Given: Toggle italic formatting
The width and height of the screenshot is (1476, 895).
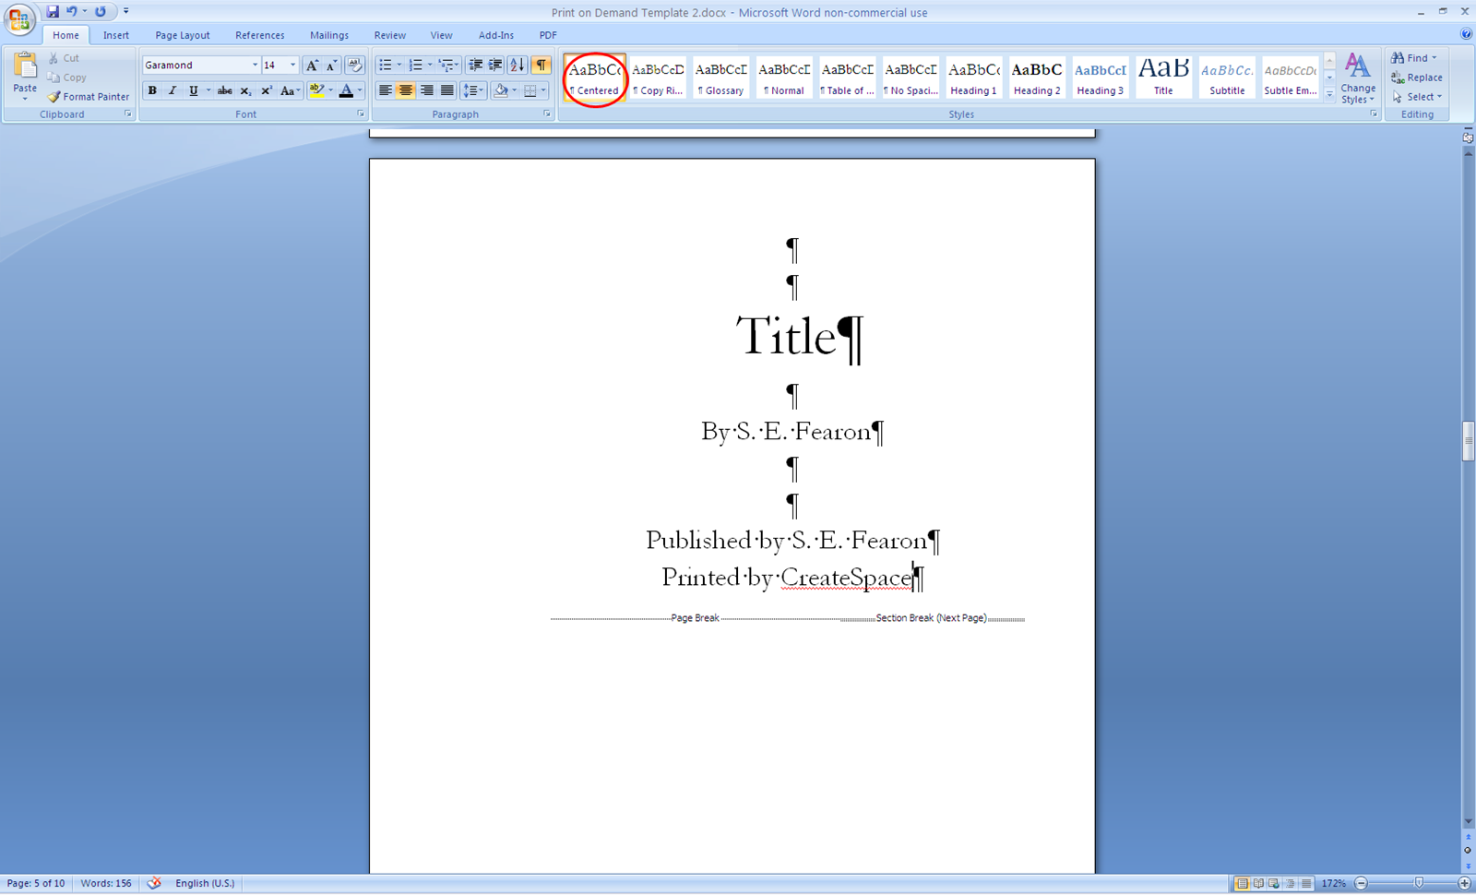Looking at the screenshot, I should (173, 91).
